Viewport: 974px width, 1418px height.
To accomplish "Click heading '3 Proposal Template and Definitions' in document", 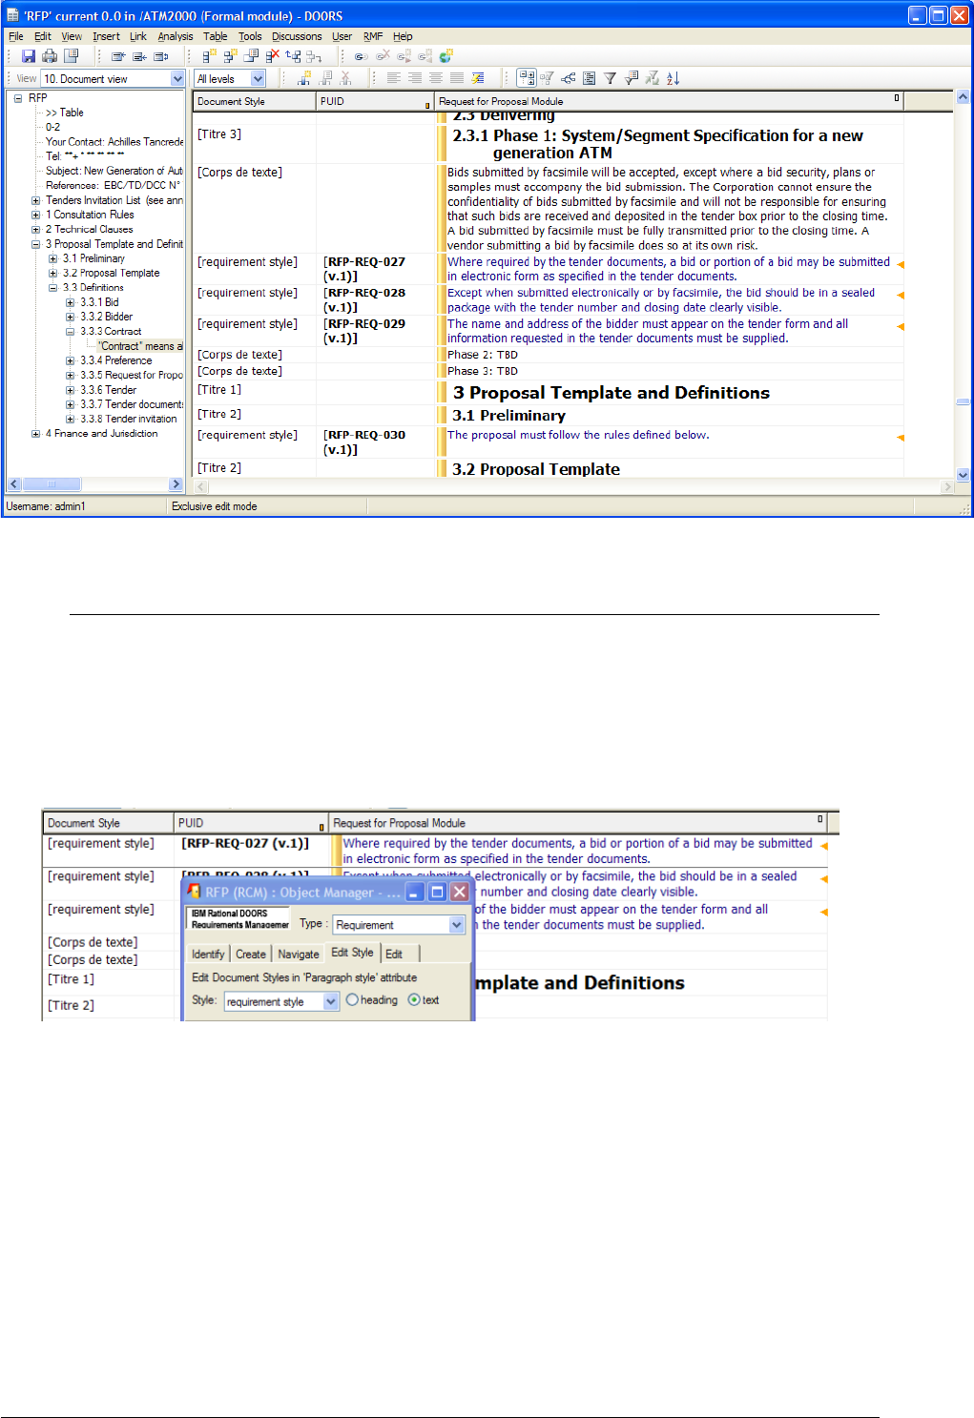I will pos(611,393).
